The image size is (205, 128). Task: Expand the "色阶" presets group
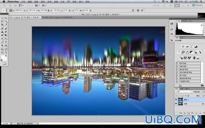(x=188, y=63)
